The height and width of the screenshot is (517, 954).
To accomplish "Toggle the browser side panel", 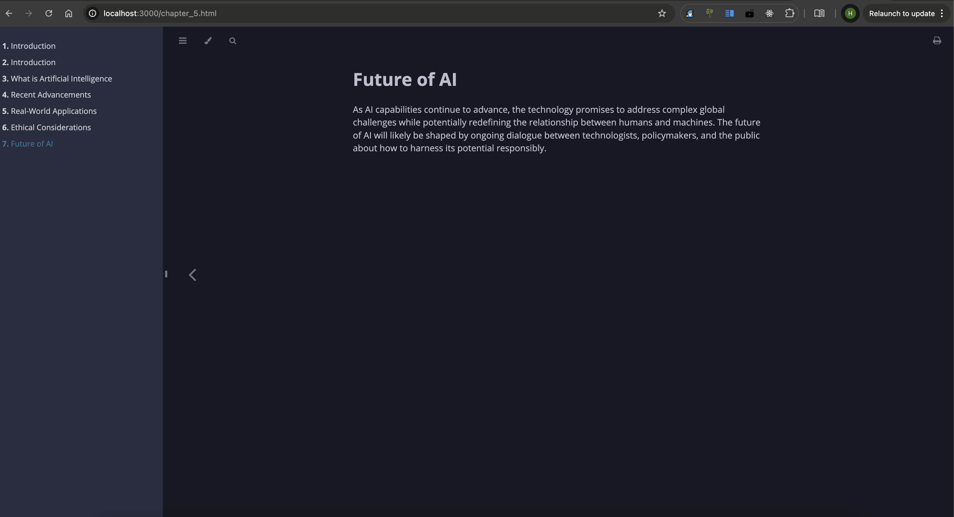I will (x=729, y=13).
